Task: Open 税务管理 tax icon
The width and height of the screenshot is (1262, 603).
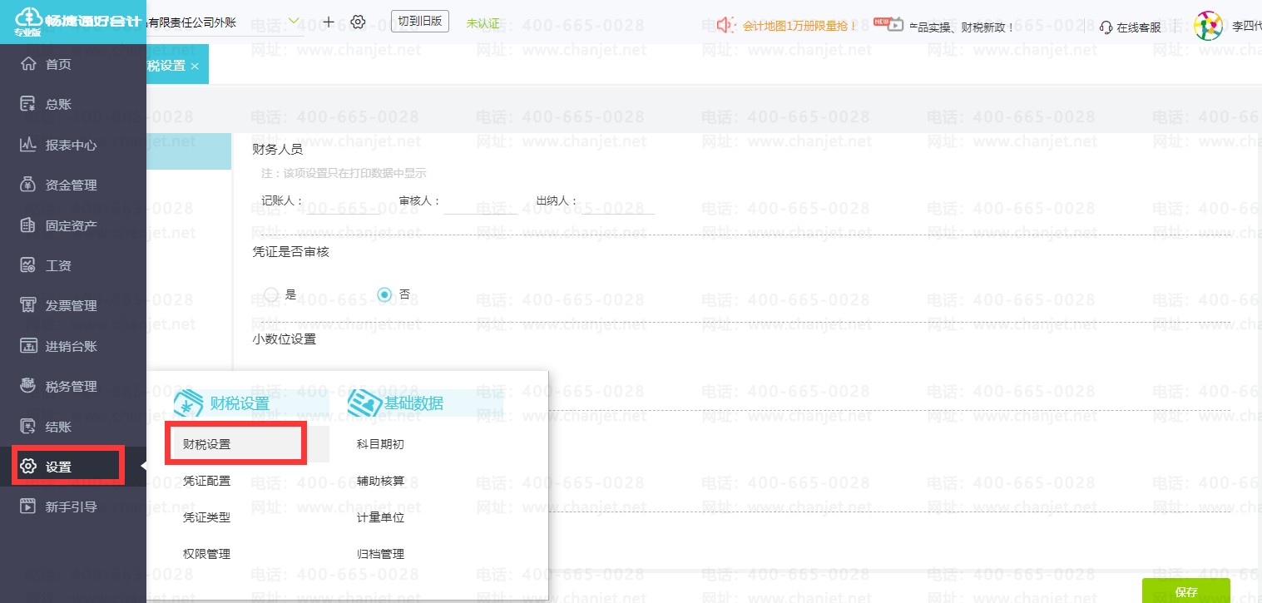Action: pos(28,386)
